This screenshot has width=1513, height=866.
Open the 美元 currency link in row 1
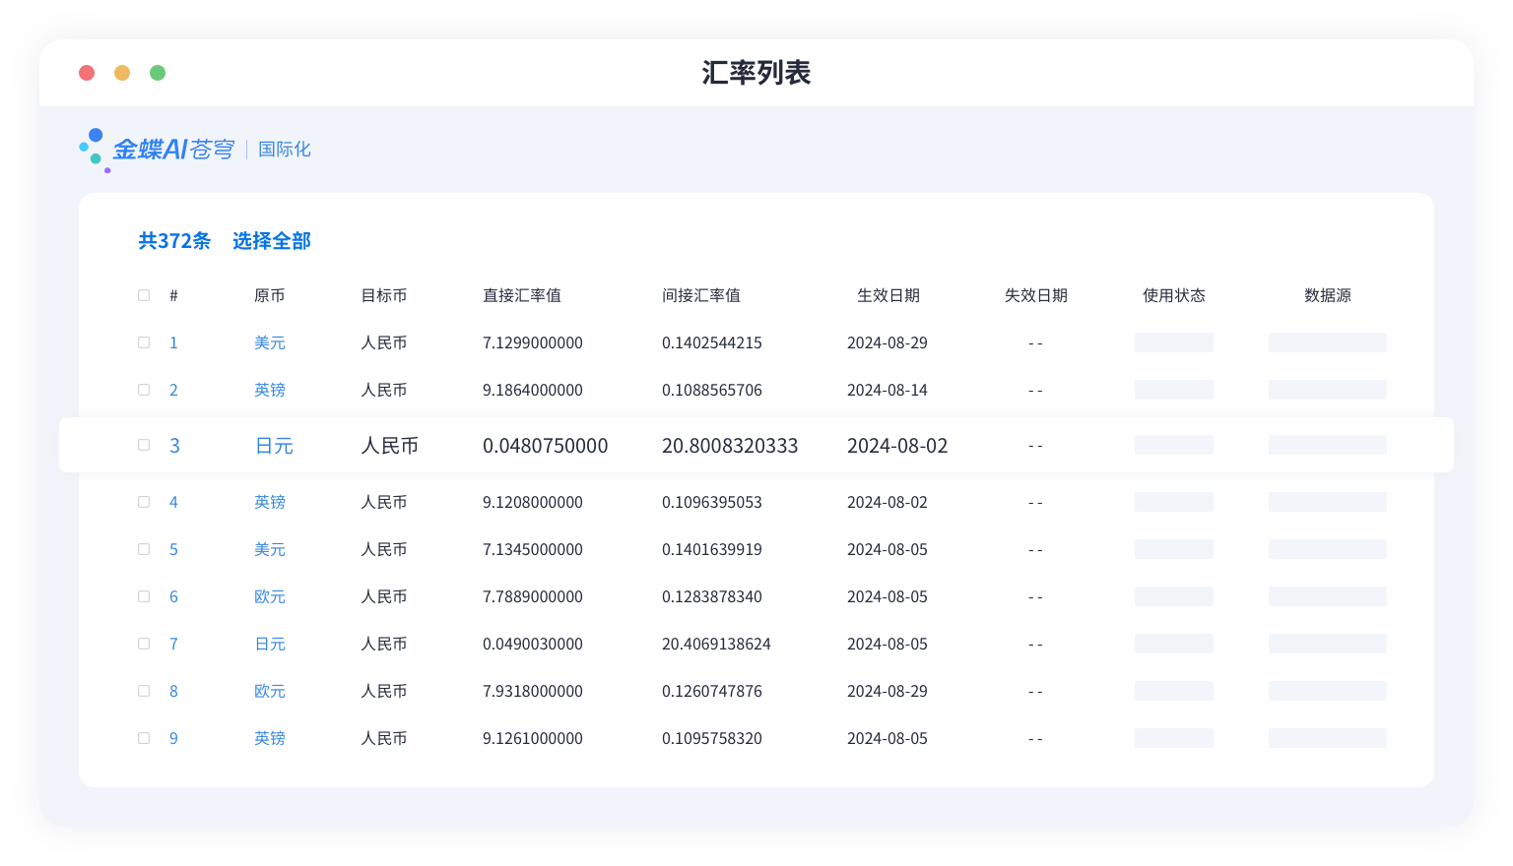click(x=270, y=342)
